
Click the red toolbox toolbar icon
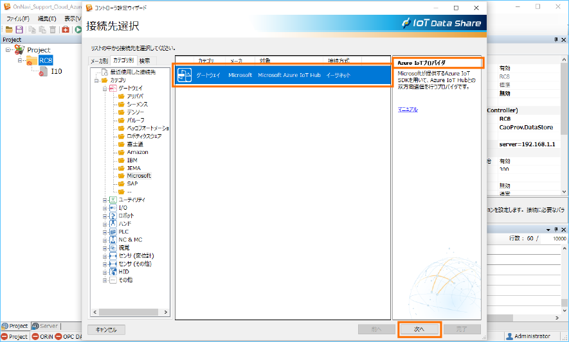click(66, 30)
